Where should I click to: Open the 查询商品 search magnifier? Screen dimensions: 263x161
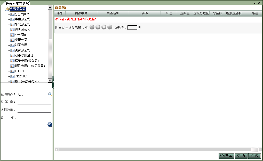pyautogui.click(x=50, y=94)
